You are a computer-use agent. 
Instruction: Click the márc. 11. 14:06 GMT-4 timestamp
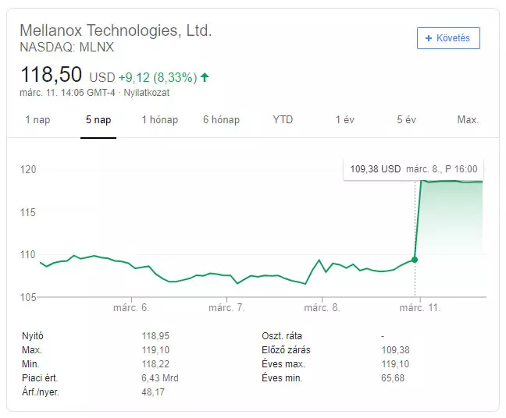pyautogui.click(x=67, y=93)
